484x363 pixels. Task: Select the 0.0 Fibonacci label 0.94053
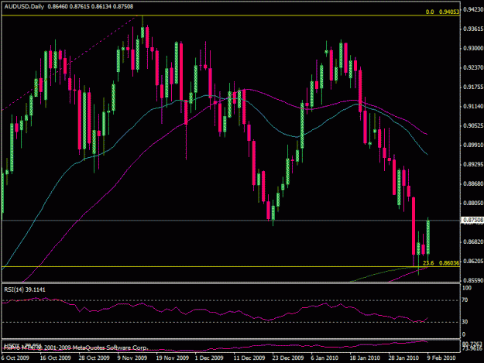[x=442, y=12]
